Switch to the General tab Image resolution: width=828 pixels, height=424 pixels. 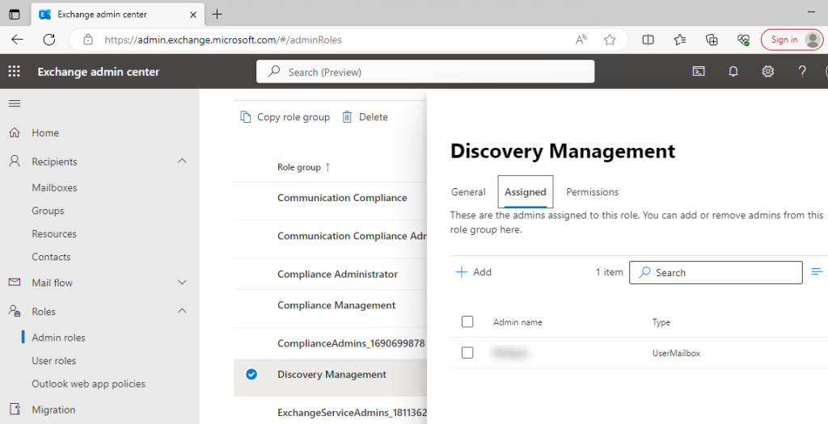[x=468, y=192]
